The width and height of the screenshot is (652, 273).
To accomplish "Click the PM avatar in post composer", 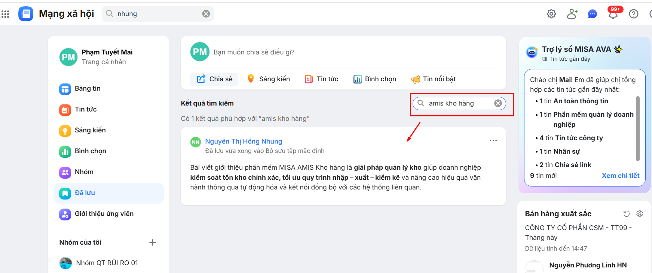I will [x=200, y=52].
